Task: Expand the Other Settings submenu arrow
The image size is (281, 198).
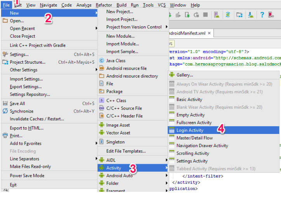Action: (96, 70)
